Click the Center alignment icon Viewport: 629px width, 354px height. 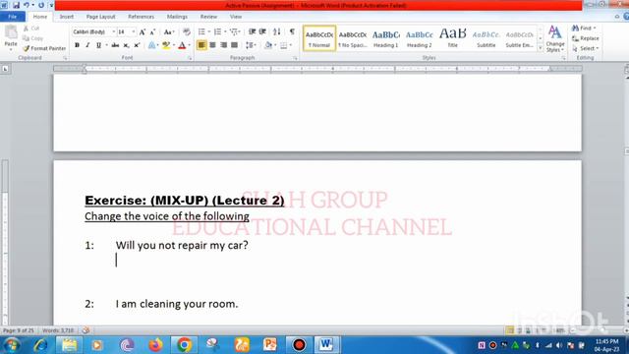[212, 45]
